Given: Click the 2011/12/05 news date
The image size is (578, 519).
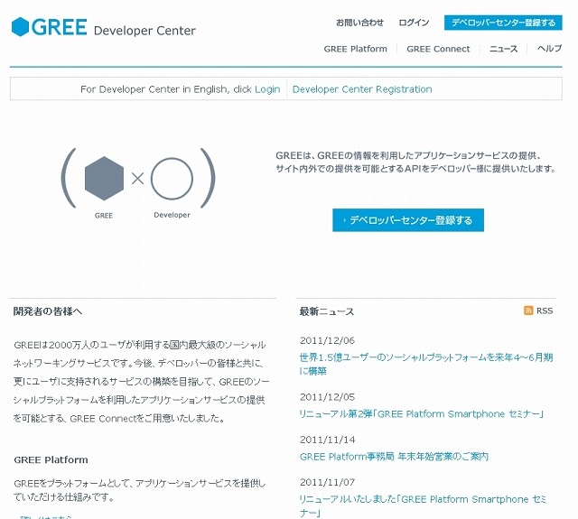Looking at the screenshot, I should [327, 397].
